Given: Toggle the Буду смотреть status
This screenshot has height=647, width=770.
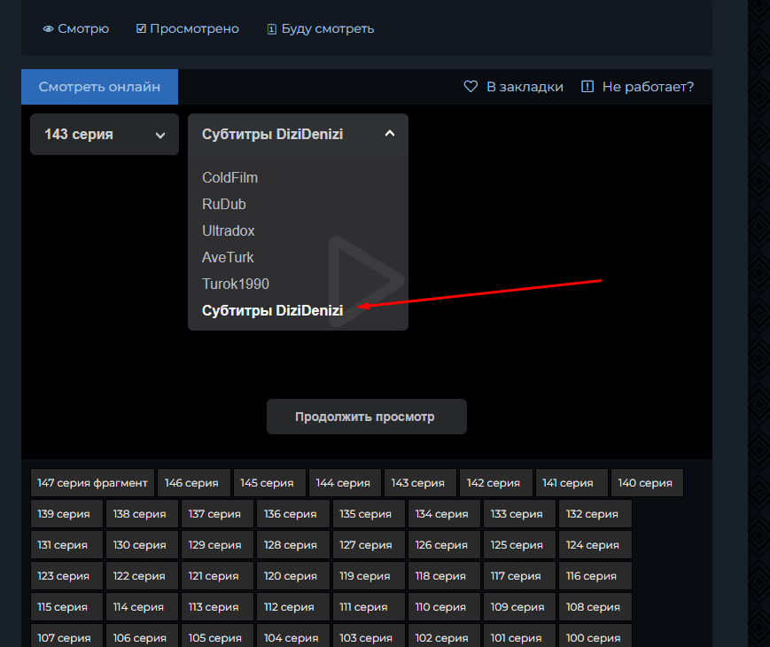Looking at the screenshot, I should [321, 29].
